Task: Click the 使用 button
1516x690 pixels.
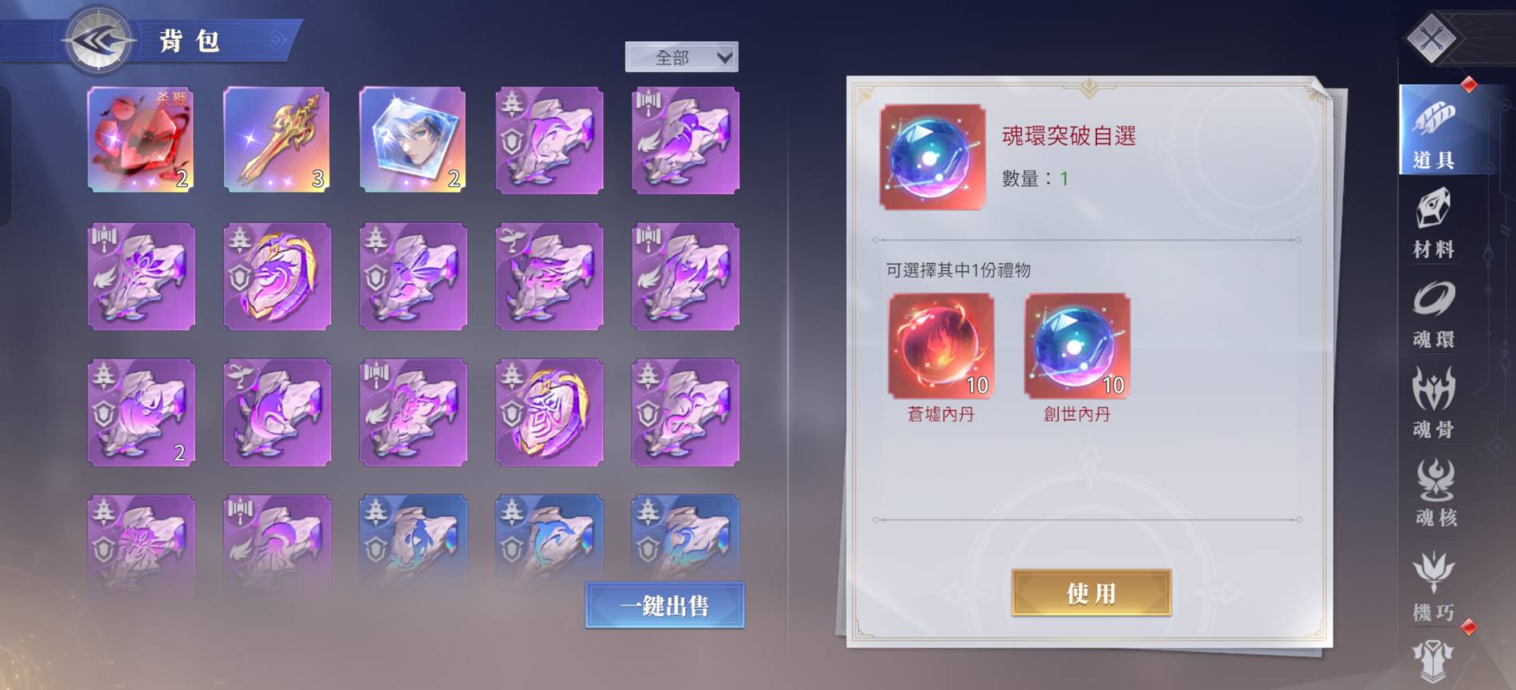Action: click(x=1091, y=592)
